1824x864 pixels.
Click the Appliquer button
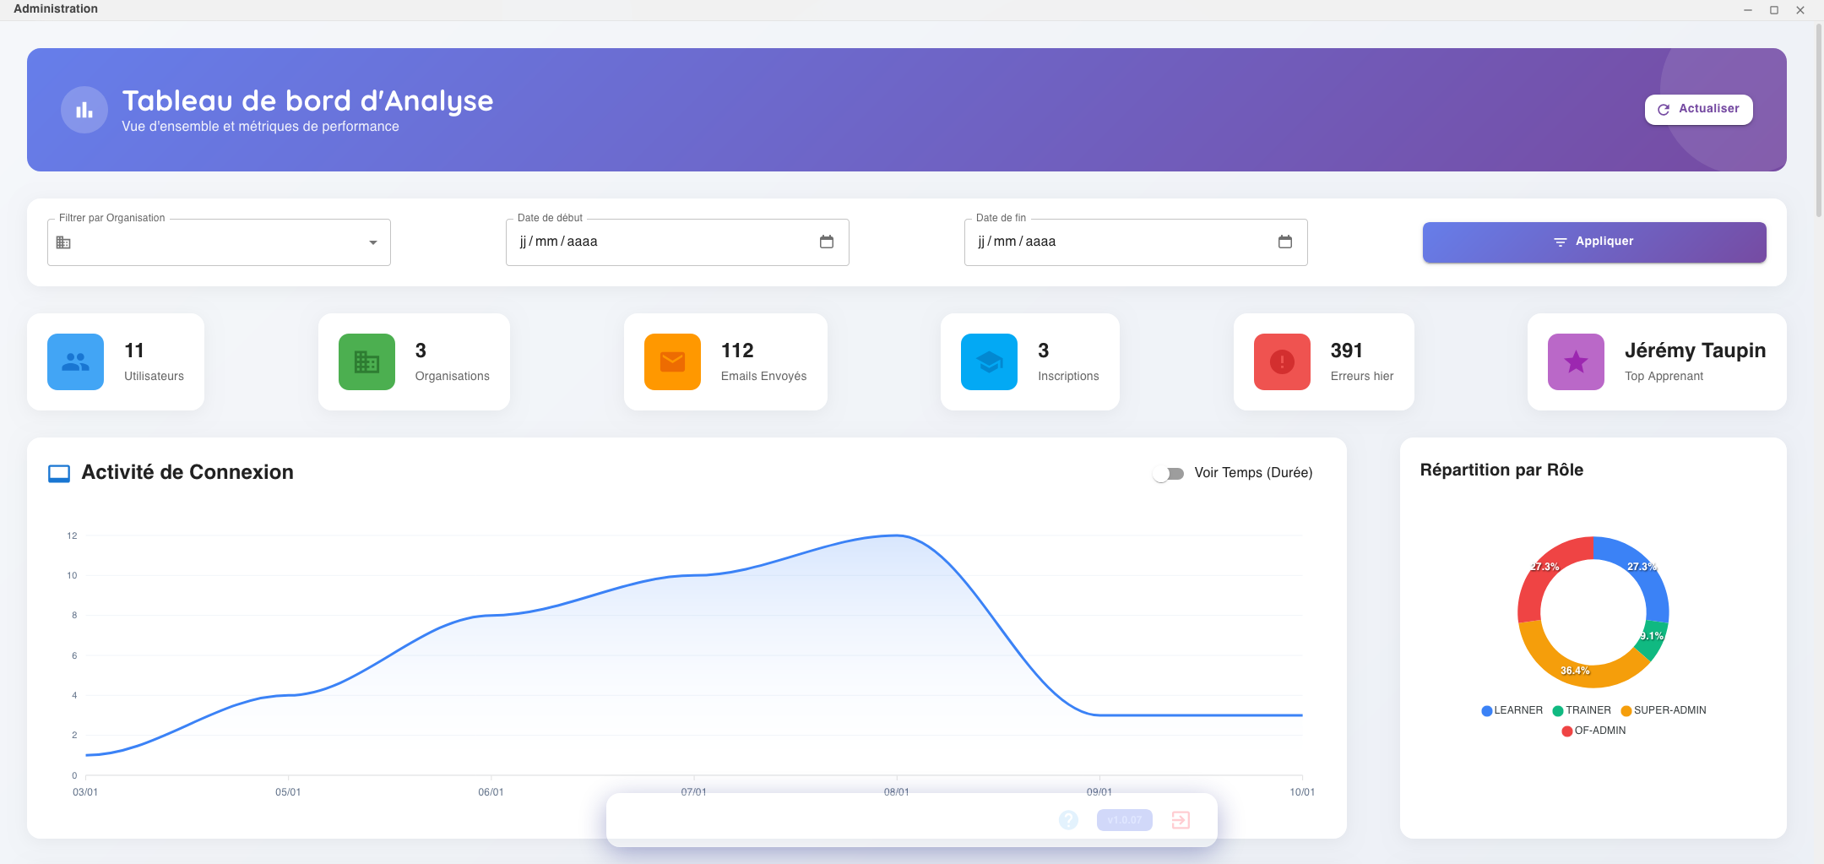pyautogui.click(x=1593, y=242)
